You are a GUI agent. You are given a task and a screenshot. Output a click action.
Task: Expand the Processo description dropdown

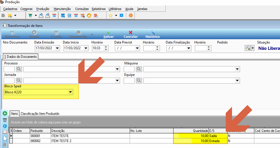pos(117,69)
